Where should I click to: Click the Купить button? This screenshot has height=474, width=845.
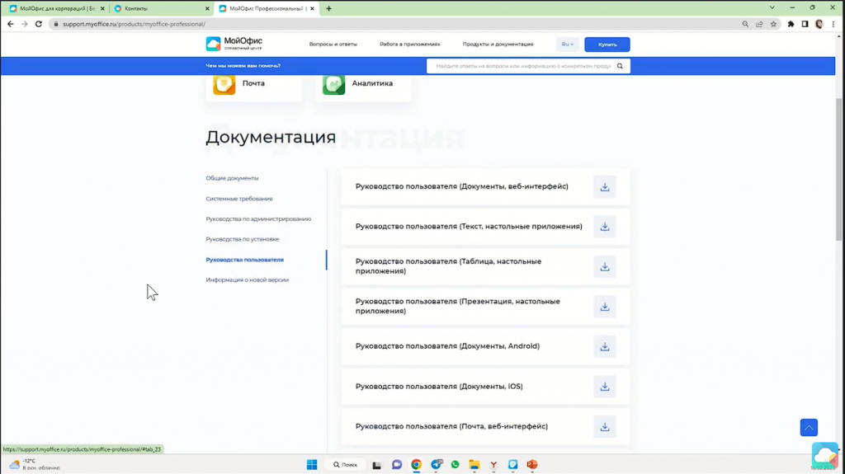pos(607,45)
